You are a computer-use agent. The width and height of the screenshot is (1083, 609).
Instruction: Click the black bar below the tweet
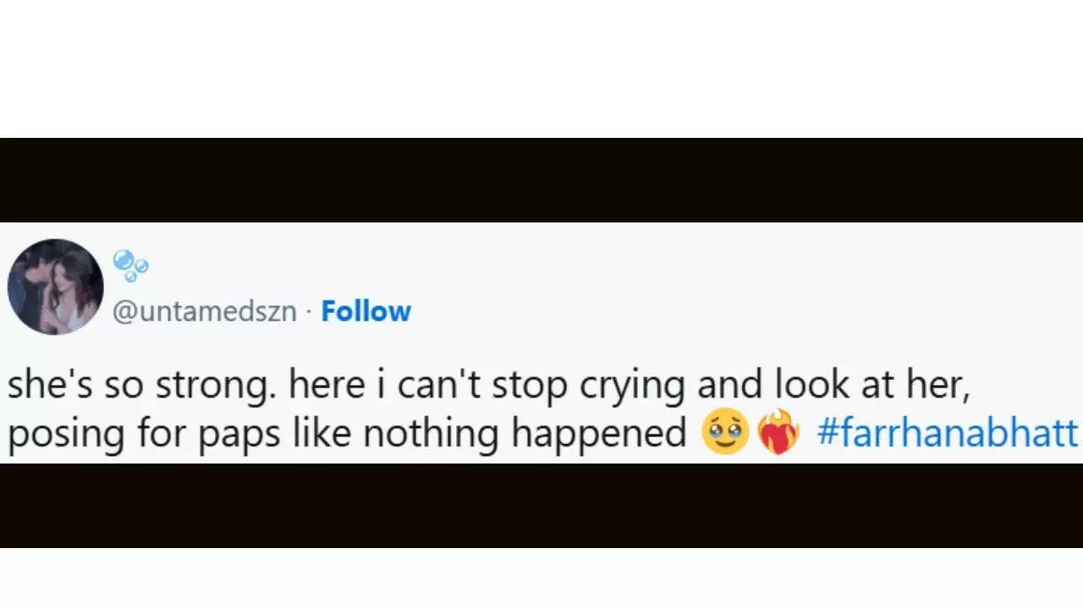click(541, 505)
